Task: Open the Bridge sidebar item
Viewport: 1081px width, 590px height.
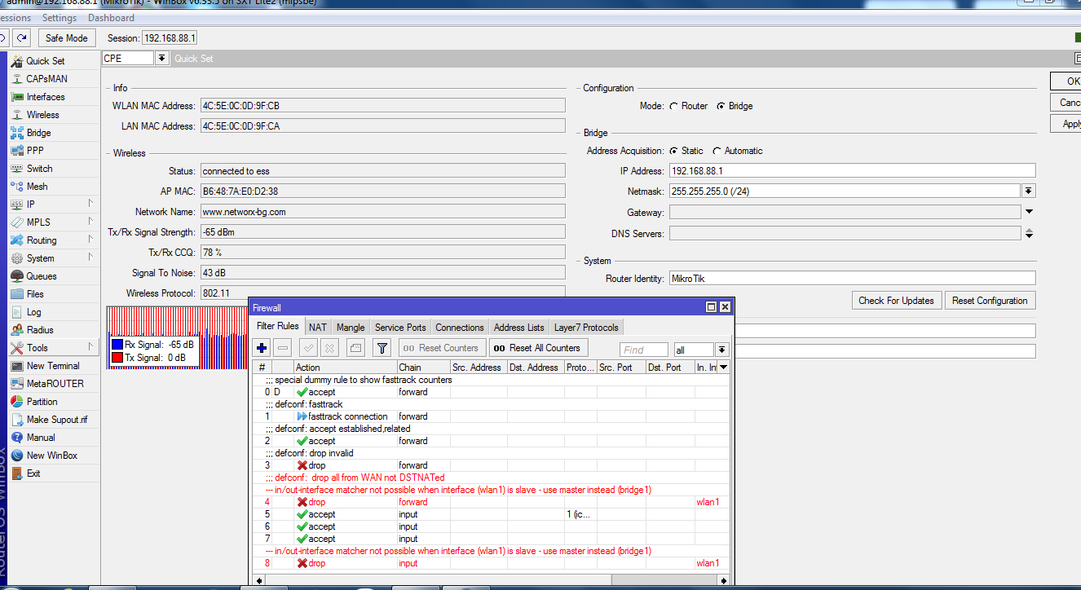Action: pyautogui.click(x=38, y=133)
